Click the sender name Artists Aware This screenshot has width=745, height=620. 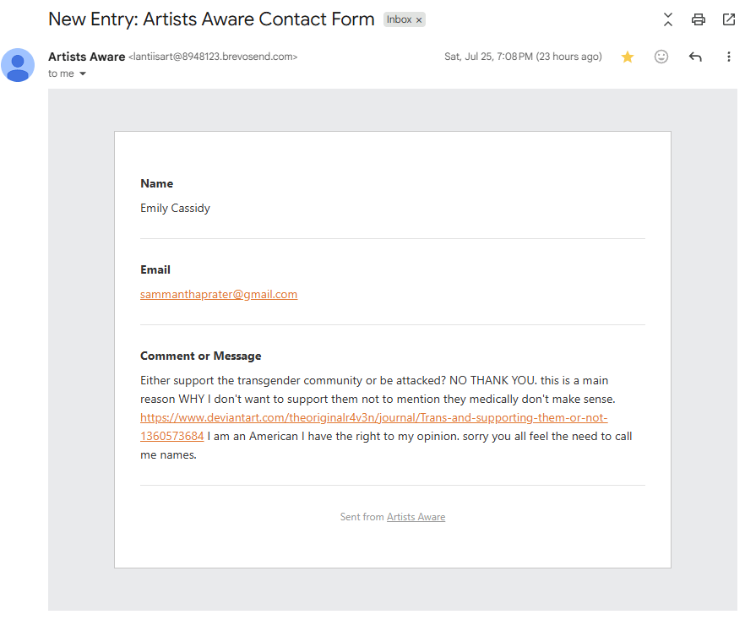(x=86, y=57)
